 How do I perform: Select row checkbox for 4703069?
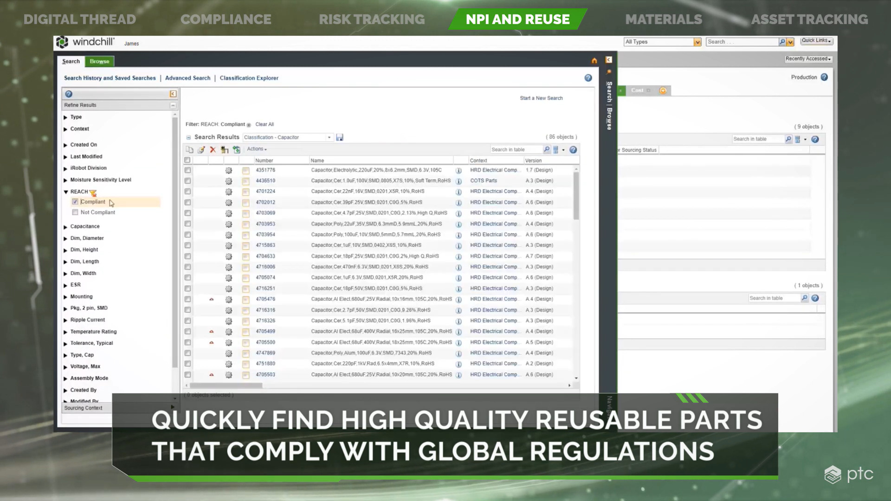[x=187, y=213]
